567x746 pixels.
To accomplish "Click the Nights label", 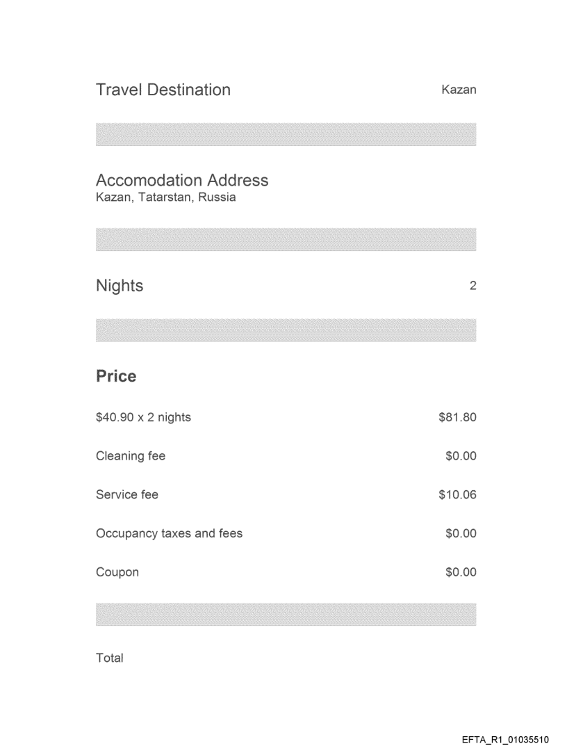I will coord(120,286).
